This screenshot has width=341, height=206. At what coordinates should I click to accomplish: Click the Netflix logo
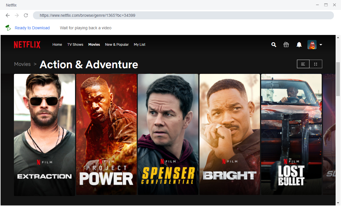click(x=27, y=45)
